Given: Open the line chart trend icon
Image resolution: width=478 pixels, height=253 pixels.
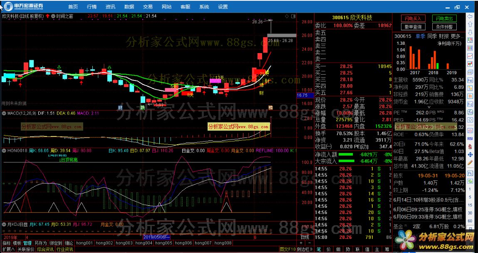Looking at the screenshot, I should point(470,56).
